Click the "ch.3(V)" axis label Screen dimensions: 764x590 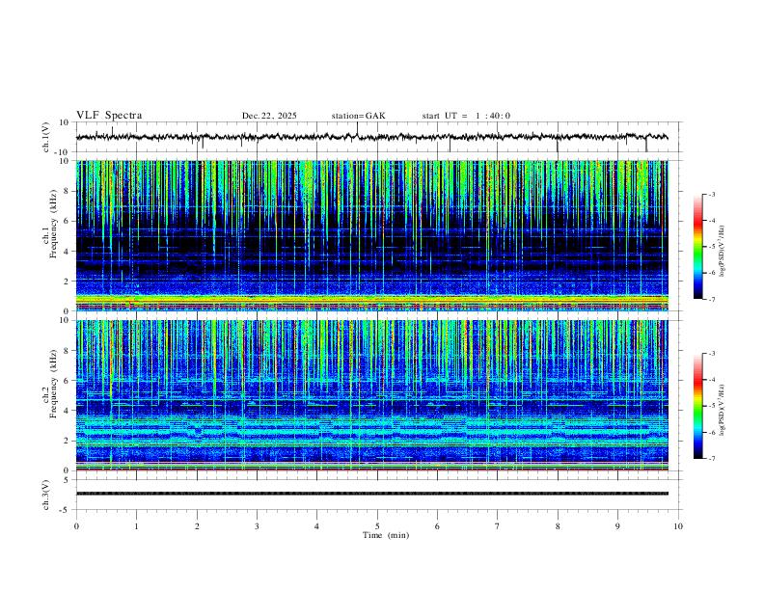(x=46, y=495)
